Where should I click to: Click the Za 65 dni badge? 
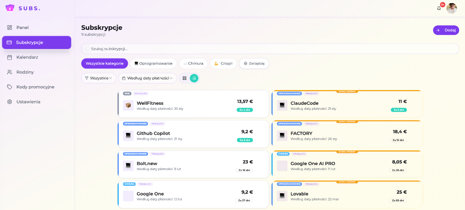[398, 200]
